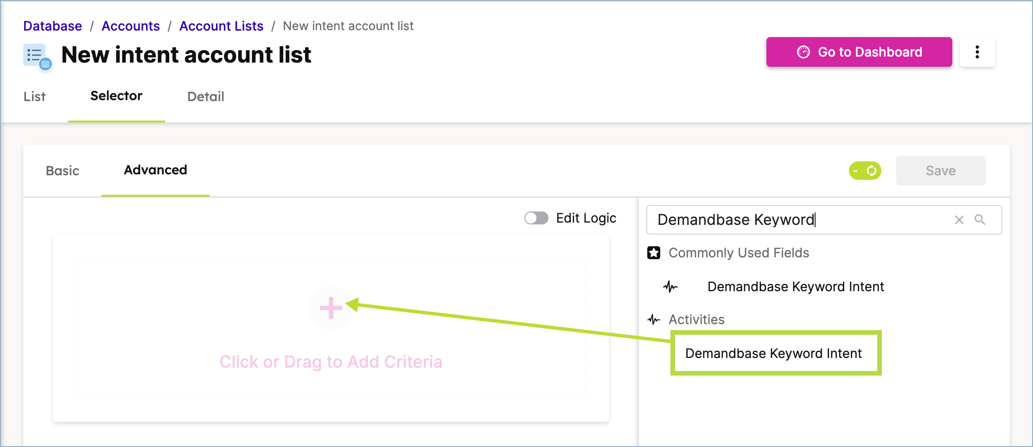Click the pink plus add criteria icon

[x=331, y=308]
